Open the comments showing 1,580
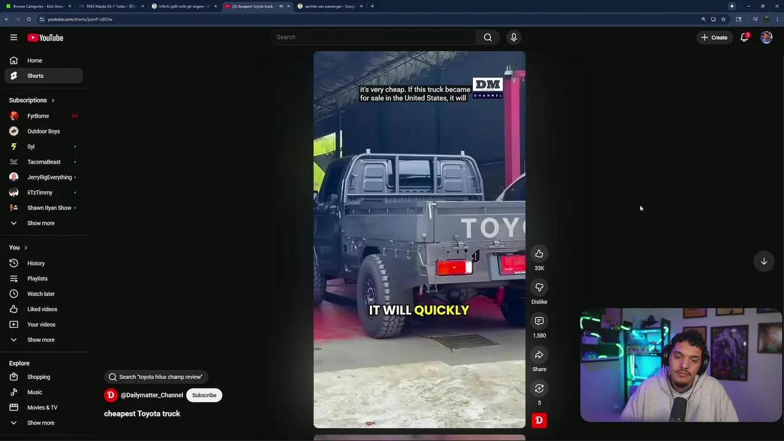Image resolution: width=784 pixels, height=441 pixels. tap(539, 321)
